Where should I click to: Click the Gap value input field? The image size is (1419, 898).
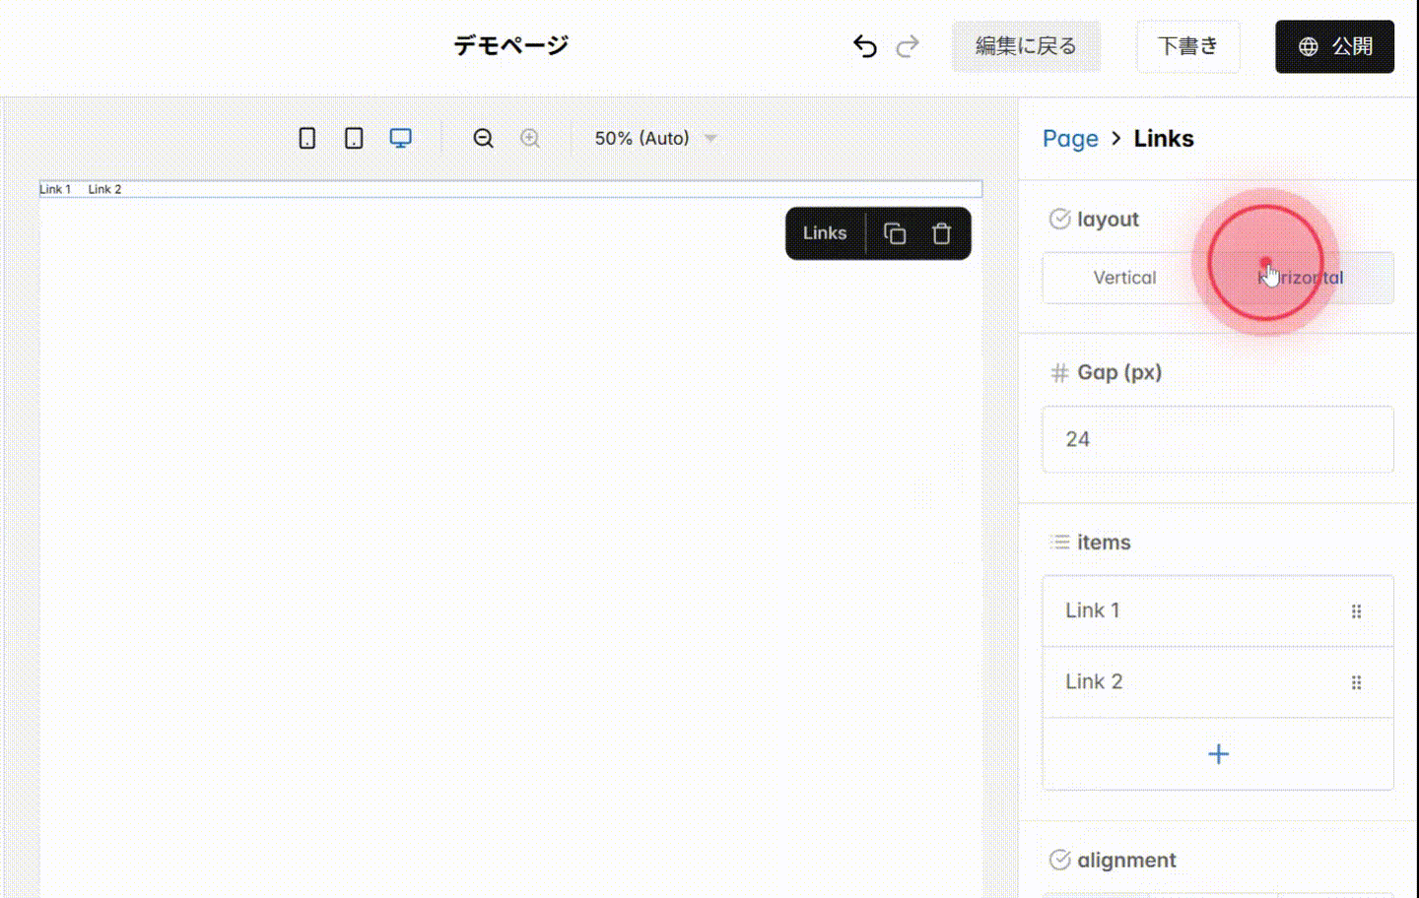tap(1218, 439)
